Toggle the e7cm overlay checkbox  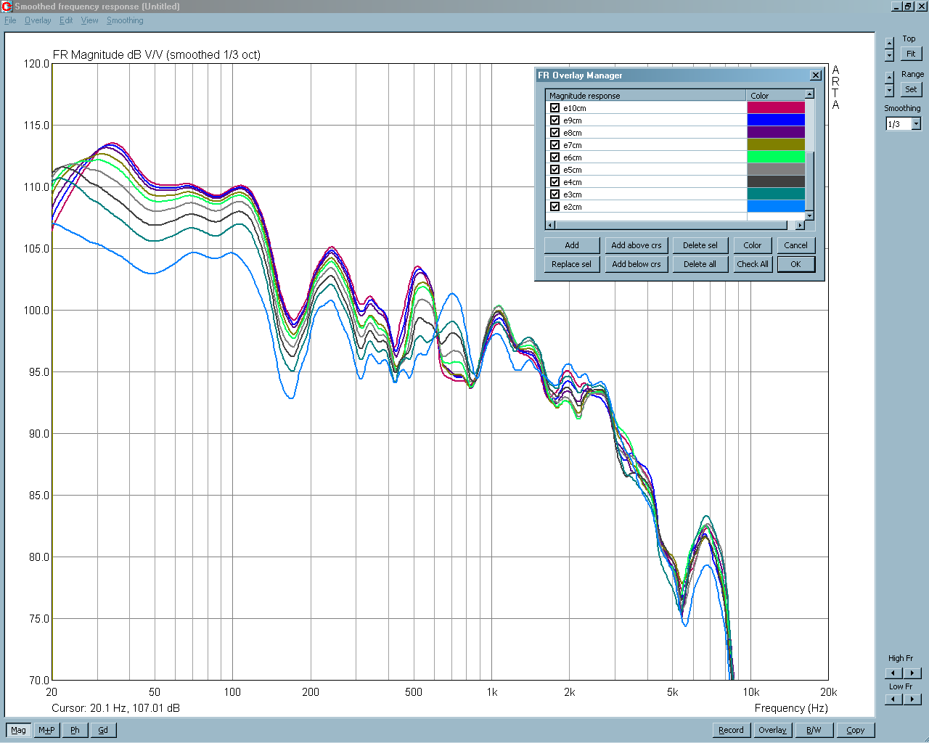click(555, 145)
